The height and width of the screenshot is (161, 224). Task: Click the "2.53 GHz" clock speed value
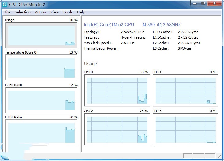point(127,43)
